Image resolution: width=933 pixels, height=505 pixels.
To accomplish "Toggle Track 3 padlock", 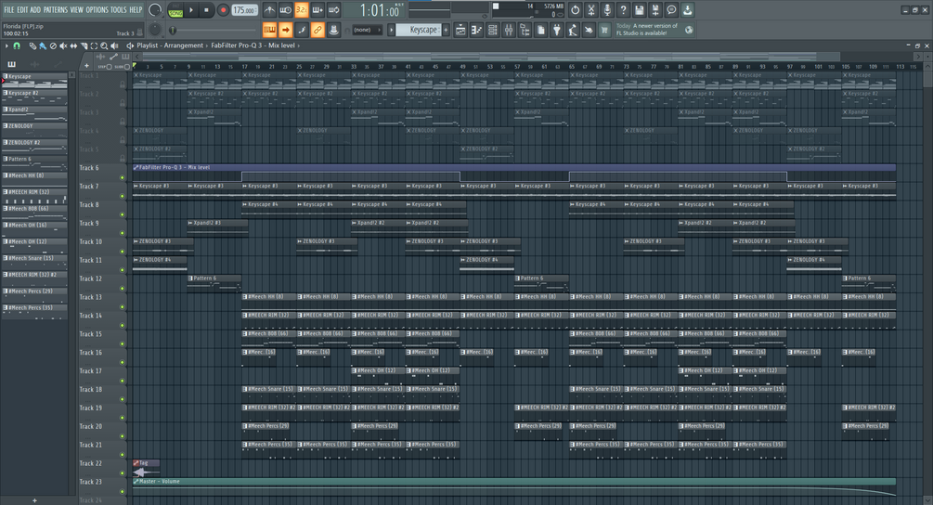I will pos(123,122).
